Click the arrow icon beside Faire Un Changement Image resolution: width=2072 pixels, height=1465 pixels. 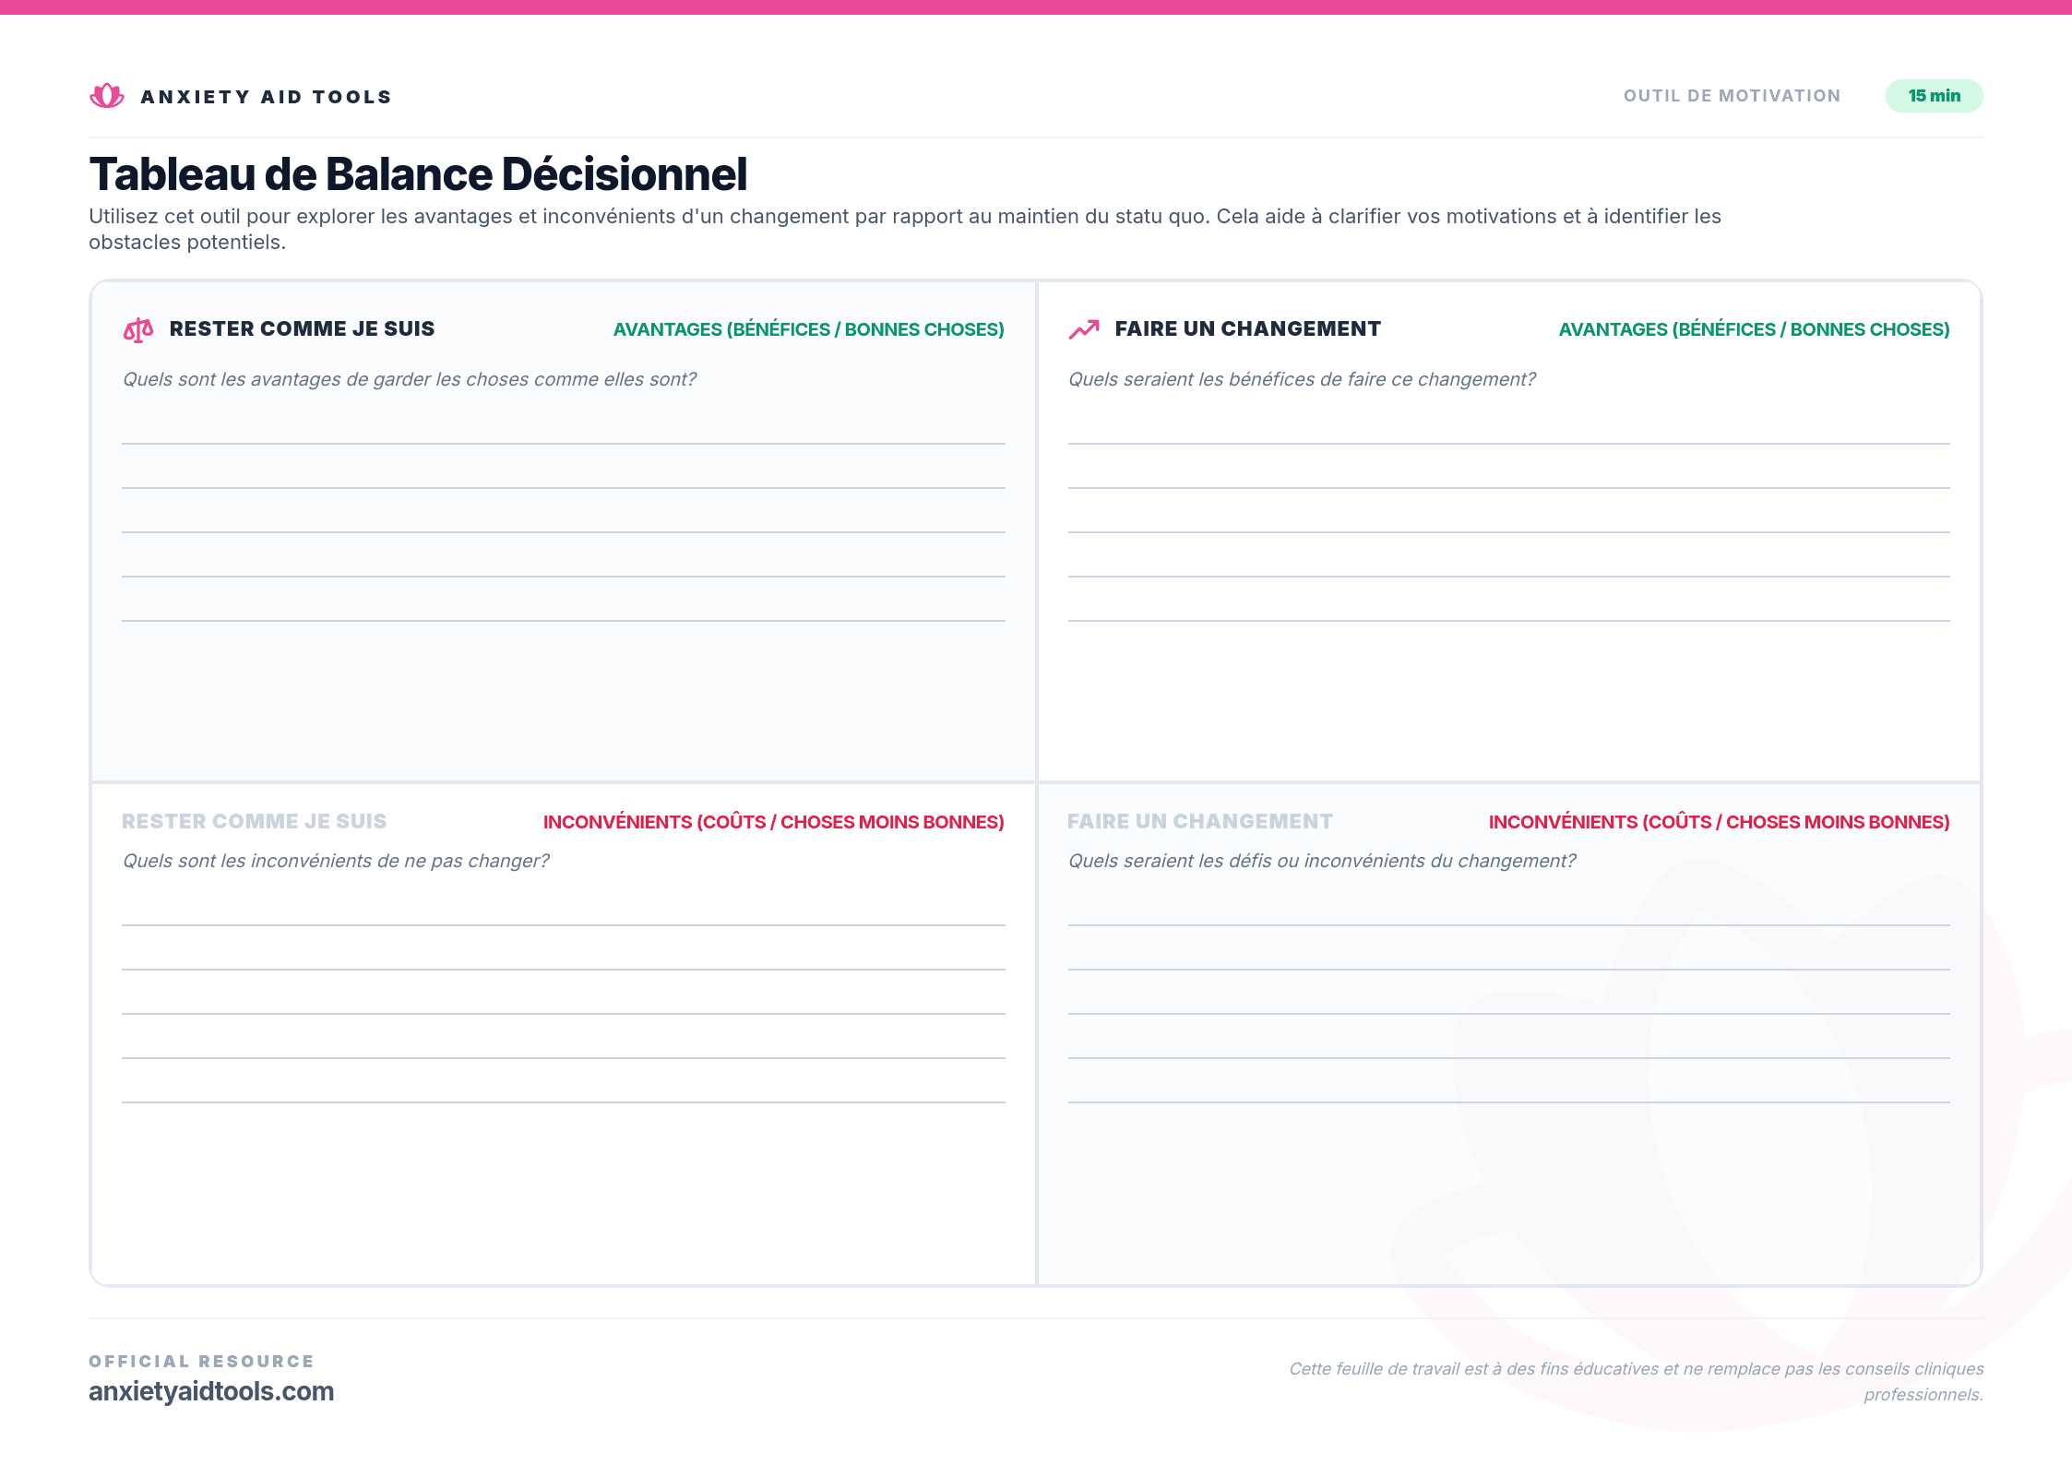[1084, 328]
